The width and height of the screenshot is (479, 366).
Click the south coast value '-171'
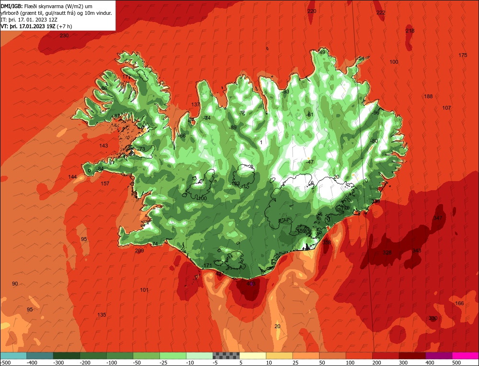[207, 265]
